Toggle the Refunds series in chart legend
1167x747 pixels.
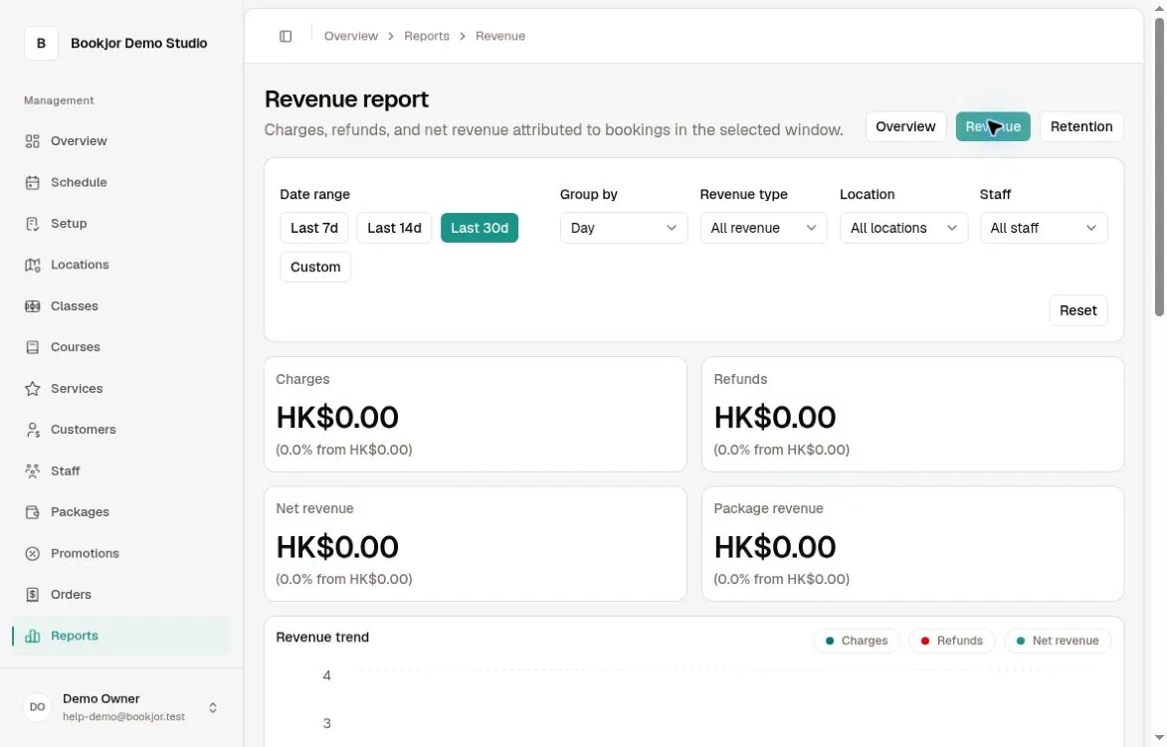[x=952, y=641]
